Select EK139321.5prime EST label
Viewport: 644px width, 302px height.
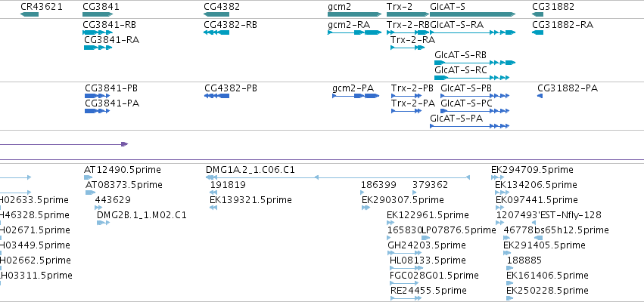click(x=250, y=200)
